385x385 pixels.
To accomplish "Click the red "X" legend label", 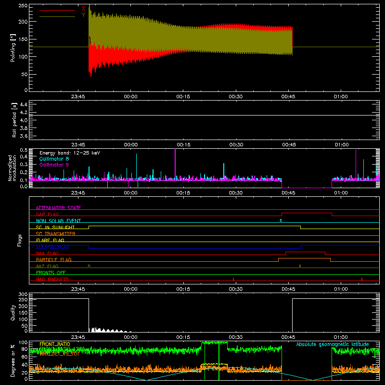I will coord(83,8).
